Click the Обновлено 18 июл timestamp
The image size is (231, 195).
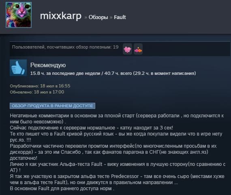pyautogui.click(x=37, y=92)
